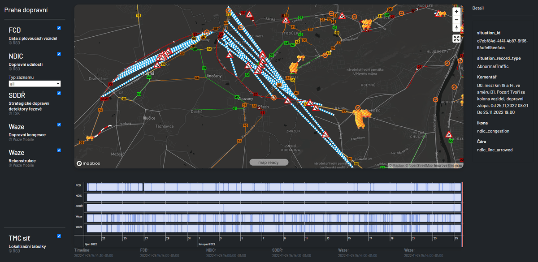Image resolution: width=538 pixels, height=262 pixels.
Task: Click the FCD timeline track
Action: tap(273, 187)
